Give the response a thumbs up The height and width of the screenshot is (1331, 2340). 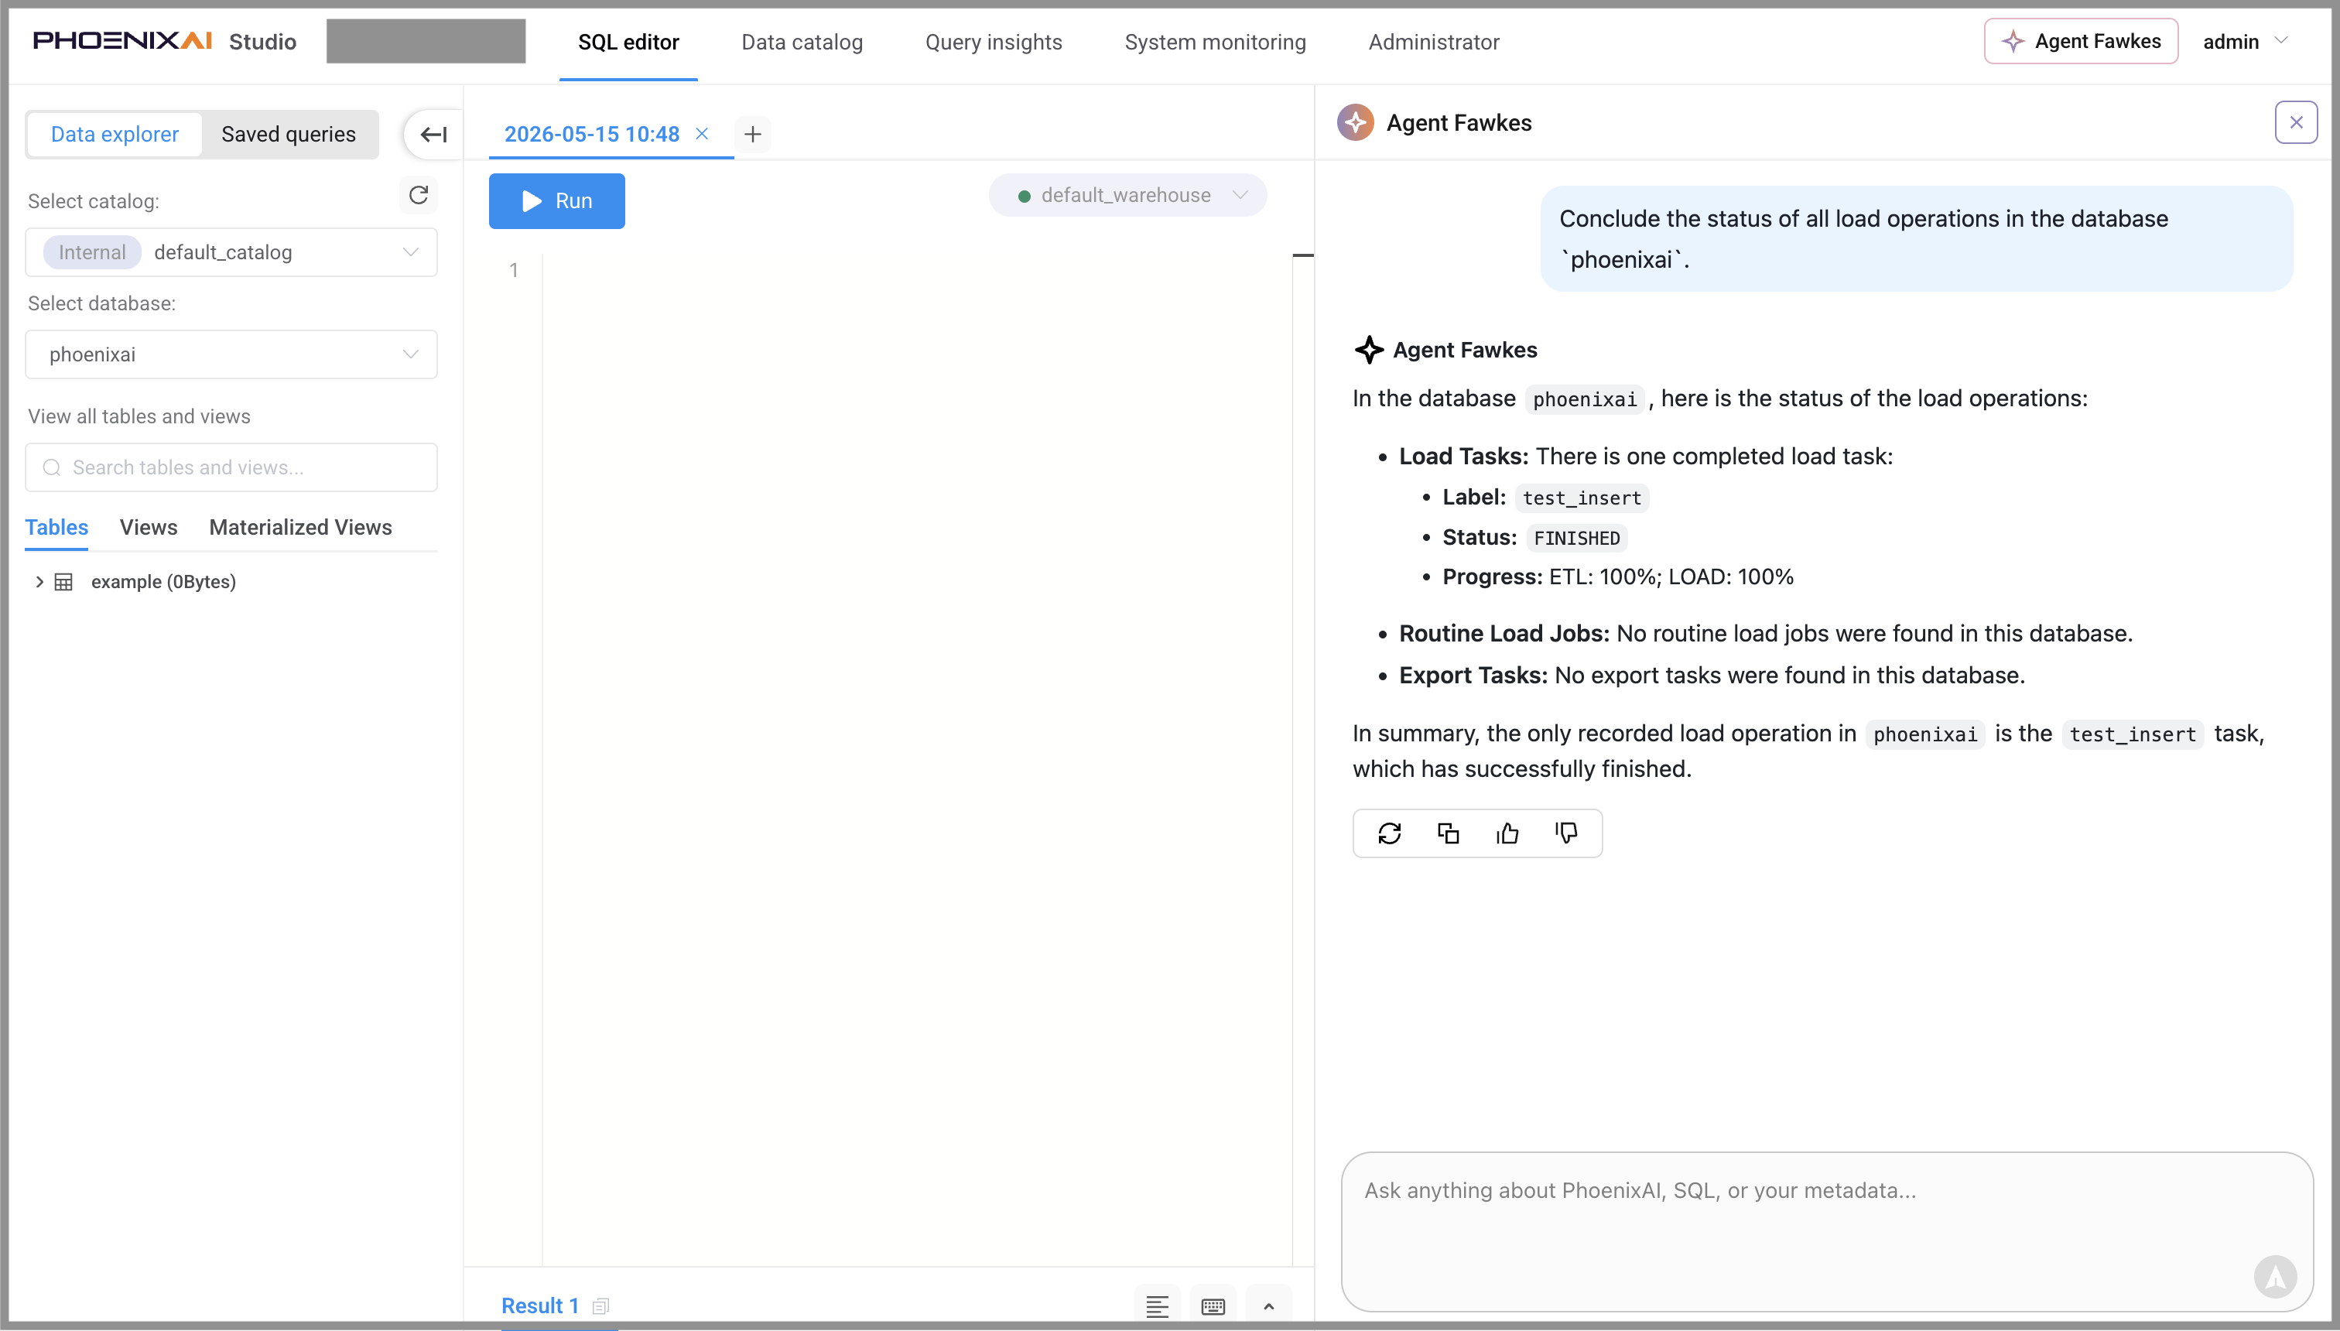[1507, 833]
